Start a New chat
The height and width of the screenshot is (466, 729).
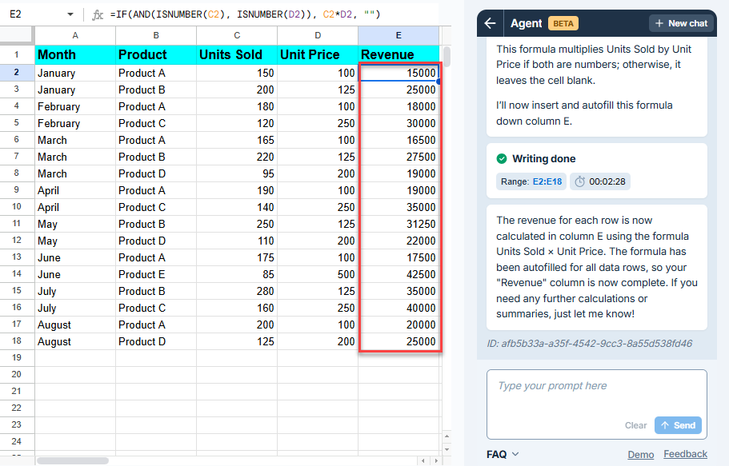[681, 23]
